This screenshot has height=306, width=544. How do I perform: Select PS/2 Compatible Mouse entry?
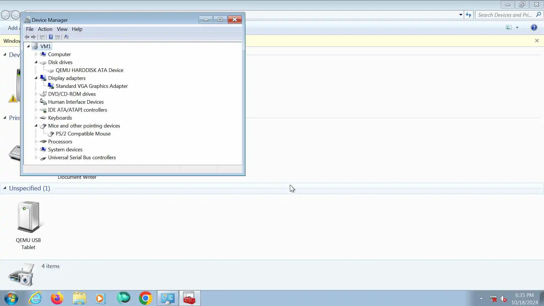click(x=83, y=133)
